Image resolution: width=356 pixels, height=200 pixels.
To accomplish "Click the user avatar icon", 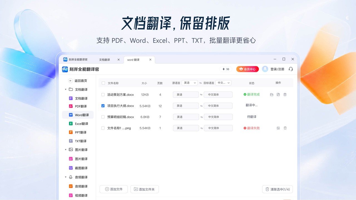I will [x=265, y=69].
